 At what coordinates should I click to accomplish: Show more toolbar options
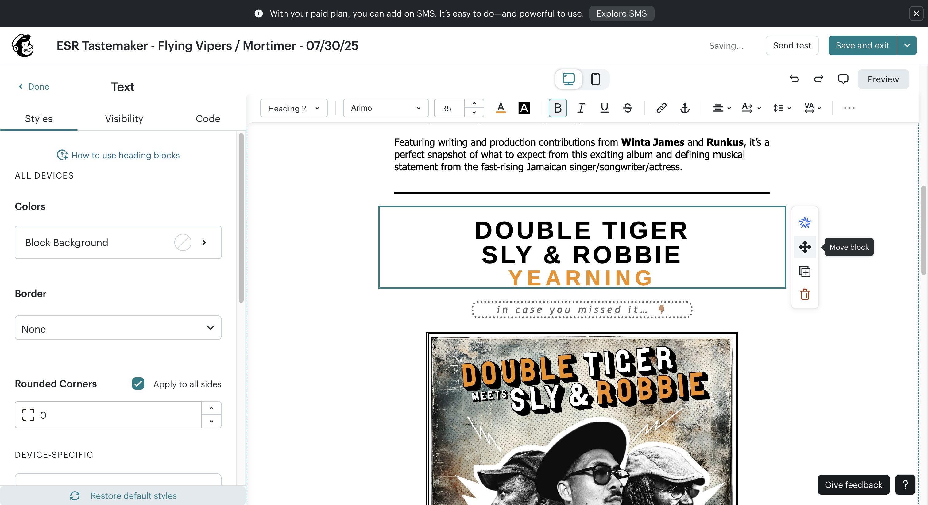click(849, 108)
